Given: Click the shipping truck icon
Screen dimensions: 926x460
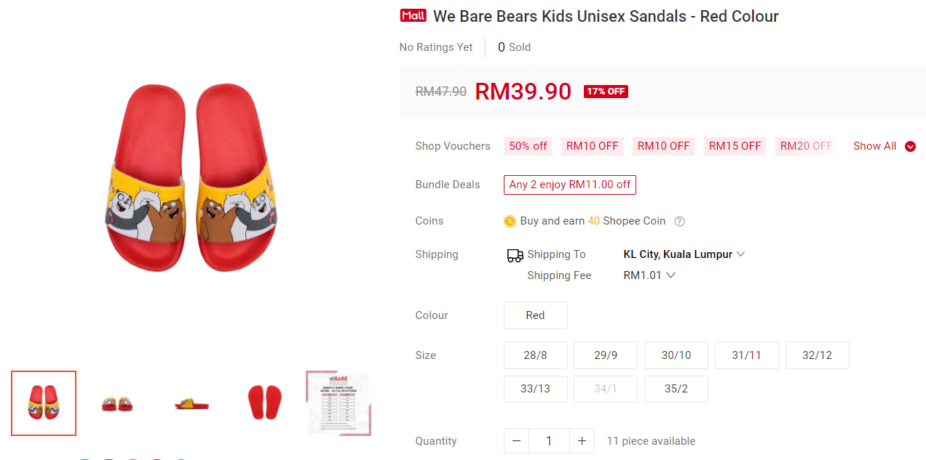Looking at the screenshot, I should [x=515, y=255].
